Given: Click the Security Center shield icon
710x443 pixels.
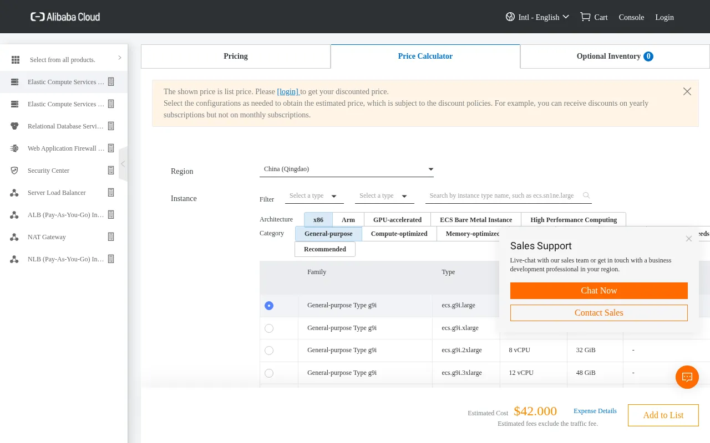Looking at the screenshot, I should coord(15,171).
